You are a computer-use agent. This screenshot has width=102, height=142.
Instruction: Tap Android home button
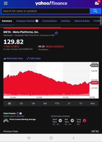click(51, 138)
